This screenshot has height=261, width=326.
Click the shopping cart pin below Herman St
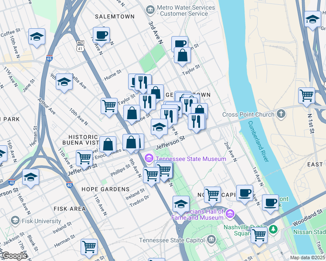(89, 249)
